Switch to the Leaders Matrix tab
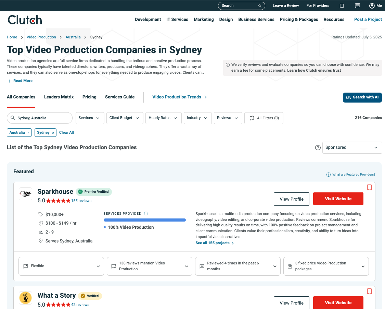Viewport: 385px width, 309px height. point(59,97)
